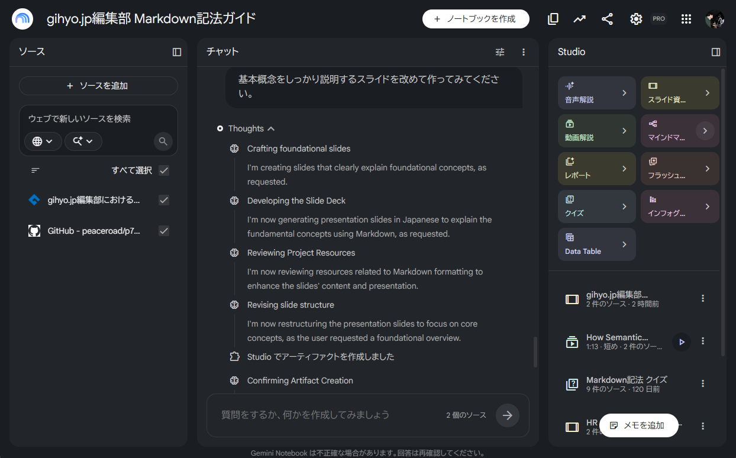Click ソースを追加 button
736x458 pixels.
(x=98, y=86)
